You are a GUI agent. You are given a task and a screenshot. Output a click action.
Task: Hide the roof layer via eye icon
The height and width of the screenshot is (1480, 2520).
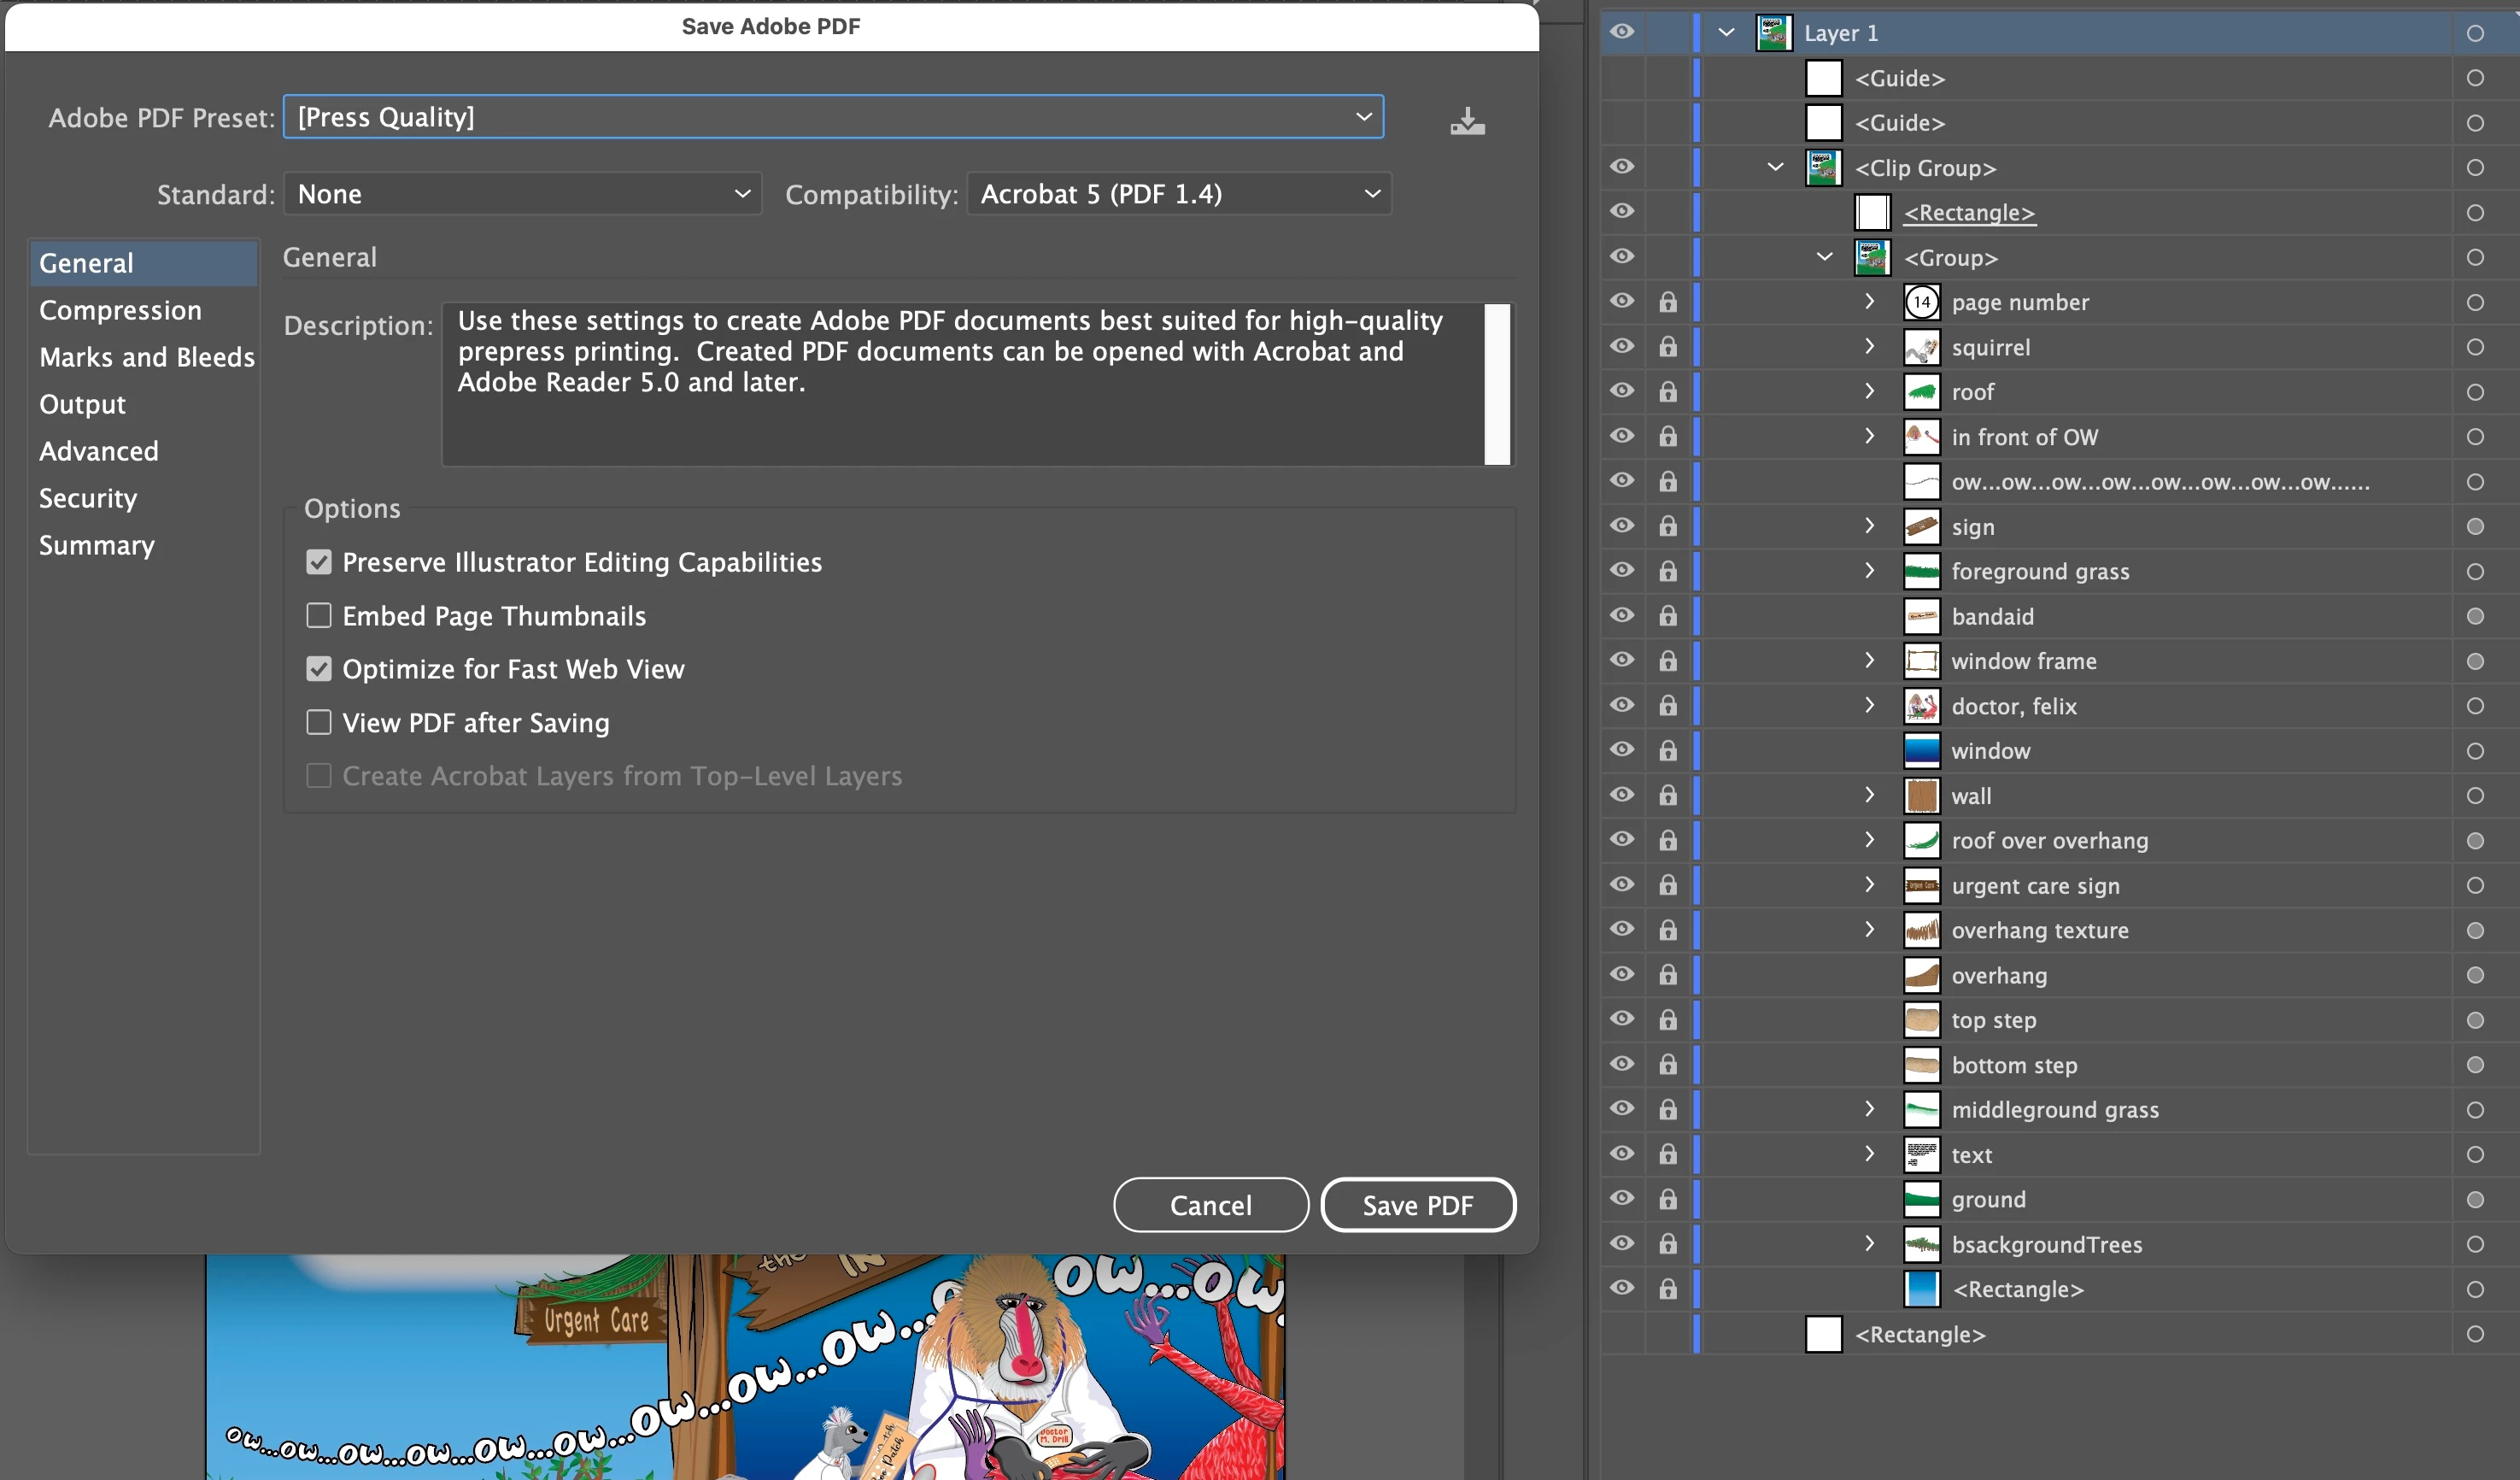(1621, 391)
